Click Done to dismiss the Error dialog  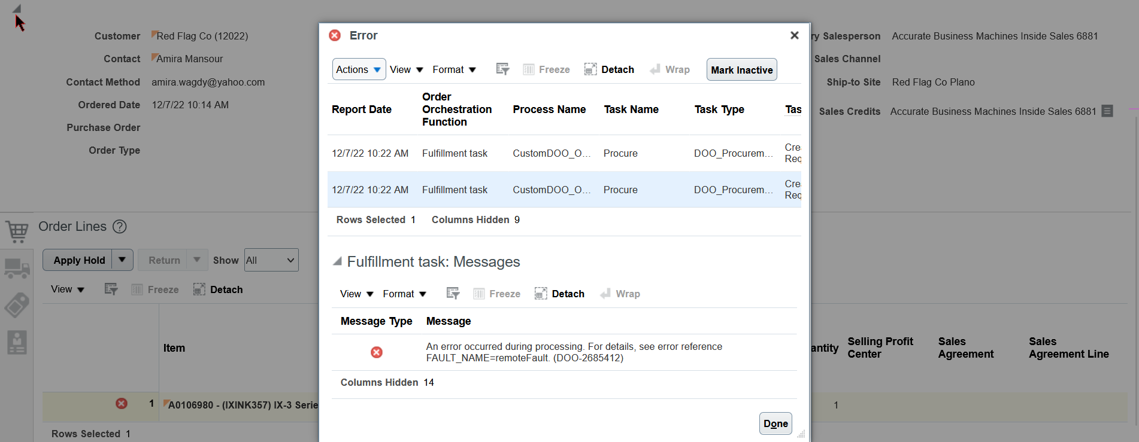pyautogui.click(x=776, y=423)
